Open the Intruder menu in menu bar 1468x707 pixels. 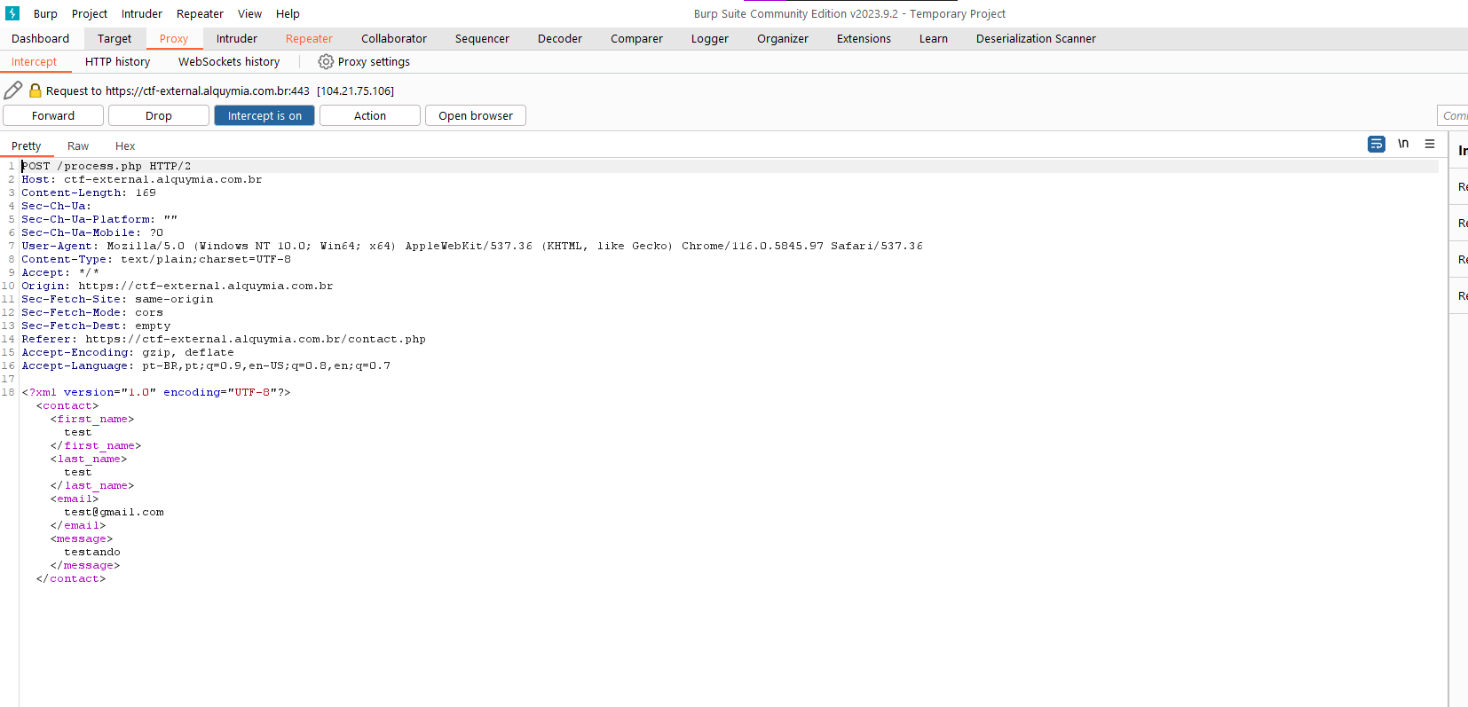tap(142, 13)
